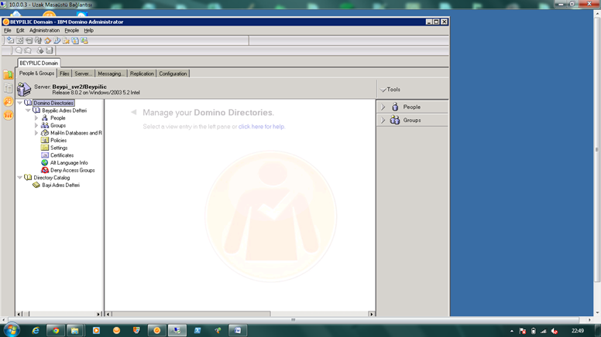Click the Remote Desktop vertical scrollbar thumb
Image resolution: width=601 pixels, height=337 pixels.
click(597, 149)
